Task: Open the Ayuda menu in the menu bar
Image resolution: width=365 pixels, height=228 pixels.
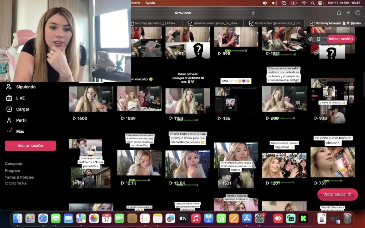Action: 150,3
